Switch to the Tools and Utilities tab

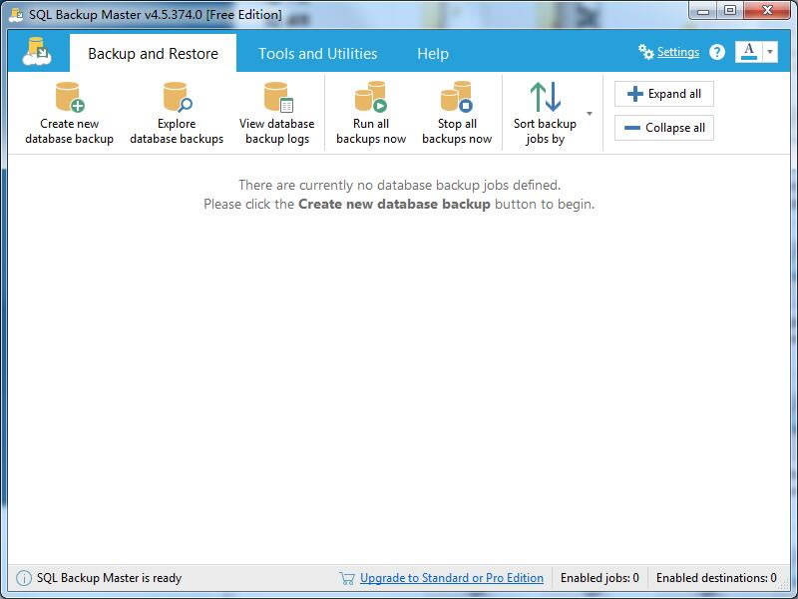coord(316,53)
